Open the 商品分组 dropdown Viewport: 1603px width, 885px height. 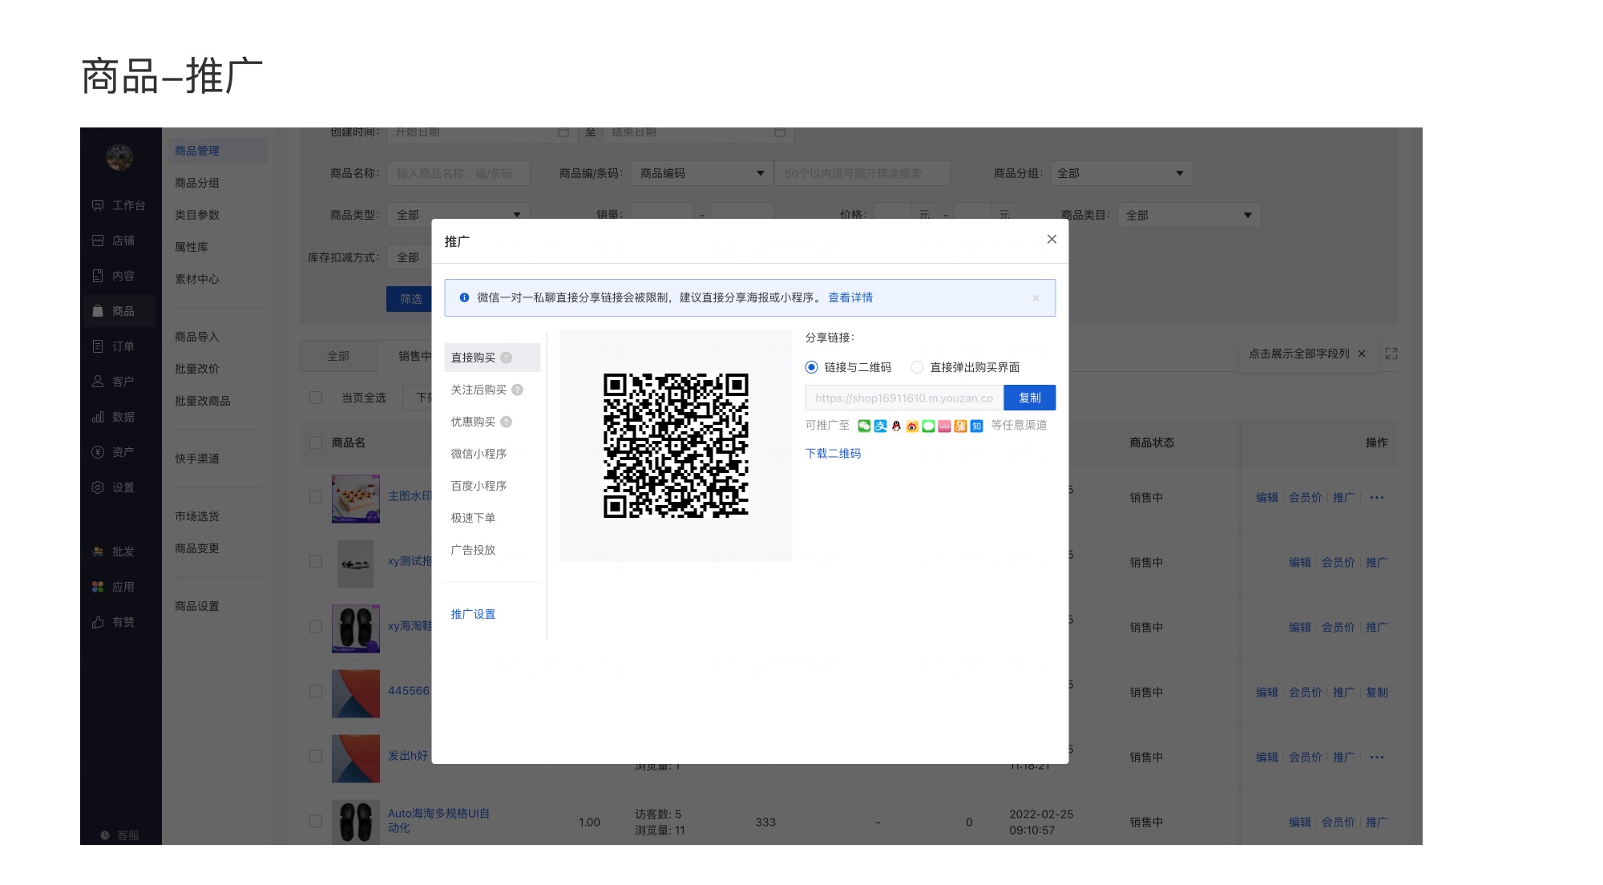point(1120,173)
